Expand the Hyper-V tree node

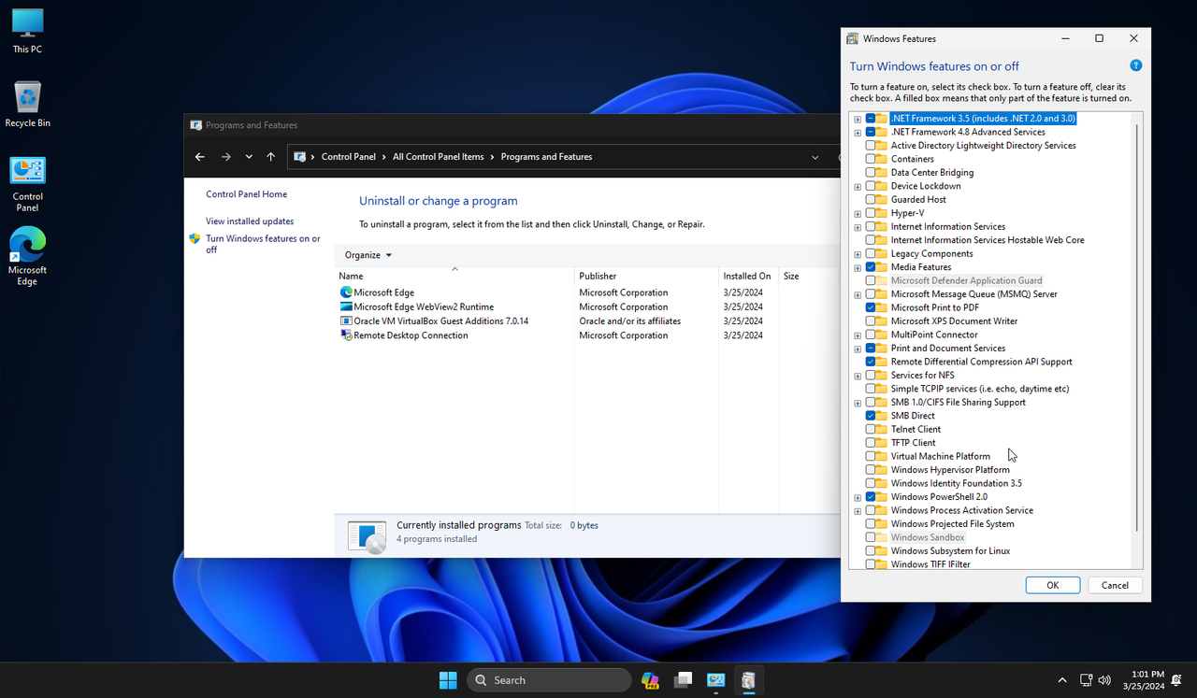pos(858,214)
